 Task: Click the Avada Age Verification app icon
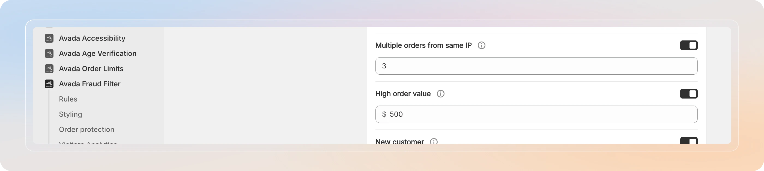[x=49, y=53]
